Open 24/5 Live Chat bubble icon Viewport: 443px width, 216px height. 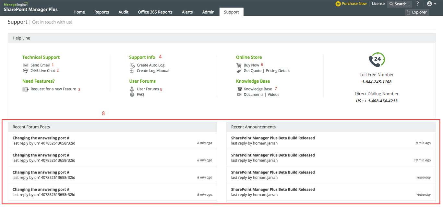coord(25,71)
